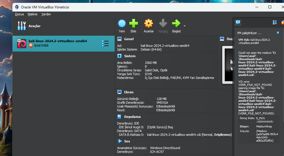Start the VM with Başlat arrow
This screenshot has width=284, height=156.
coord(176,24)
